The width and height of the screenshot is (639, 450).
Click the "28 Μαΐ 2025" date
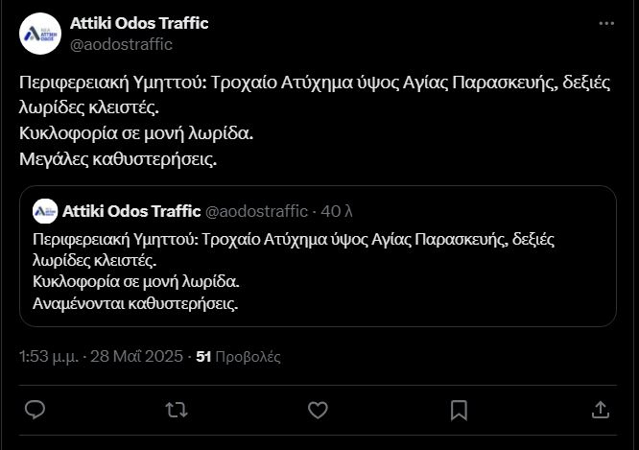[x=136, y=356]
